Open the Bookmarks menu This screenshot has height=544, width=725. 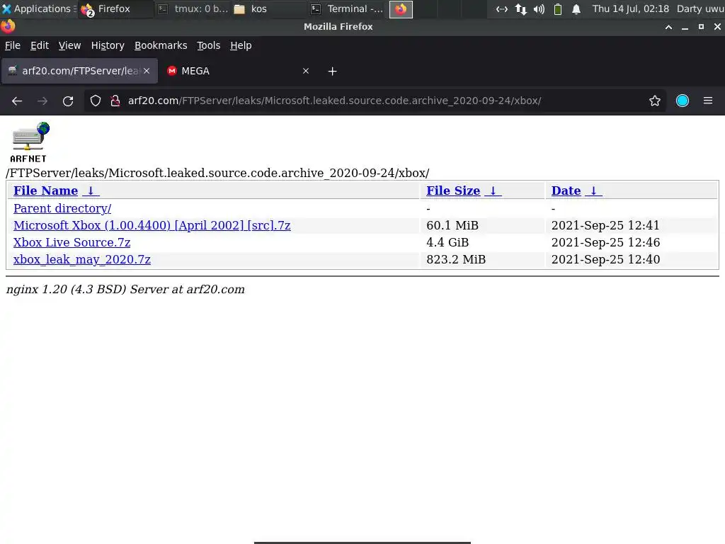161,45
